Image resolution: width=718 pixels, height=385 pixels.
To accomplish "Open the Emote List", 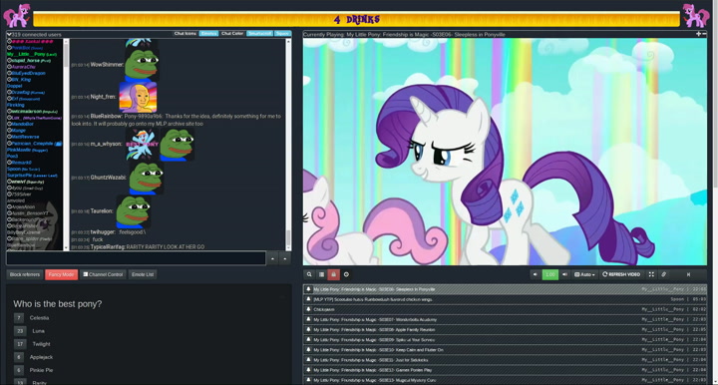I will tap(143, 274).
